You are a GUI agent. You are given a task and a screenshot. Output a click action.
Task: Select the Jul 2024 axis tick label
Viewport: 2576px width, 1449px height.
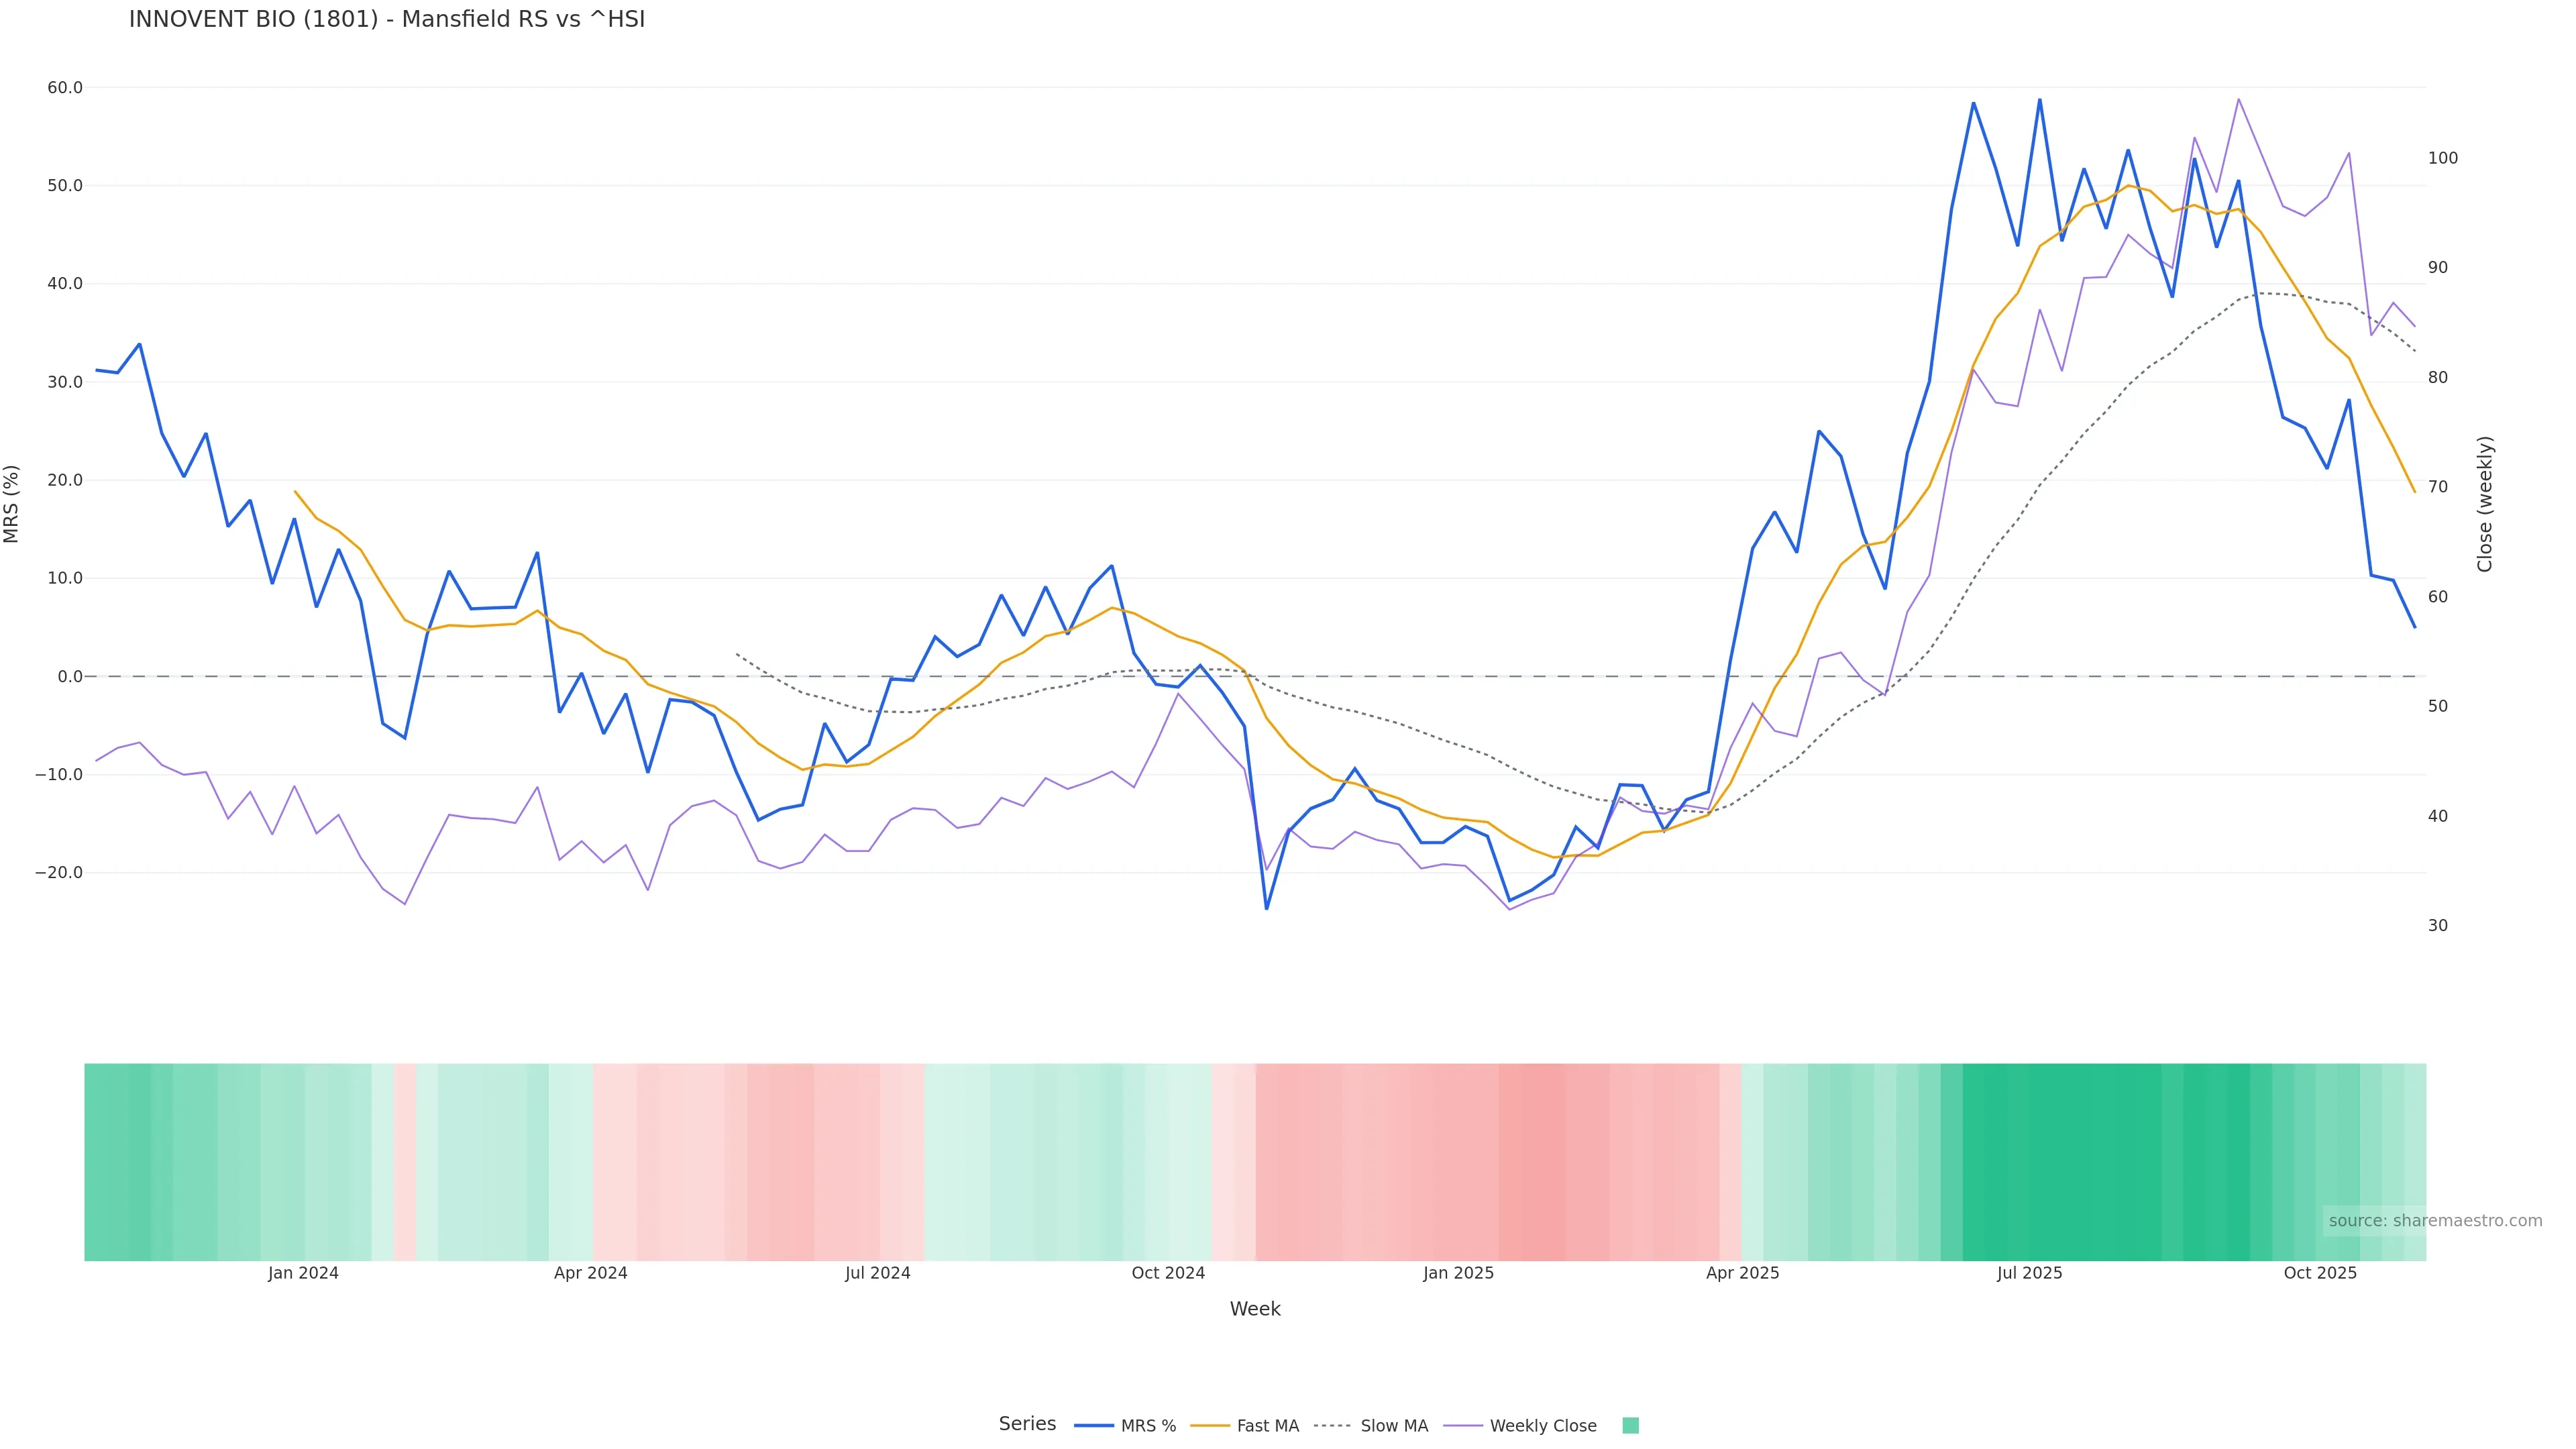(878, 1274)
